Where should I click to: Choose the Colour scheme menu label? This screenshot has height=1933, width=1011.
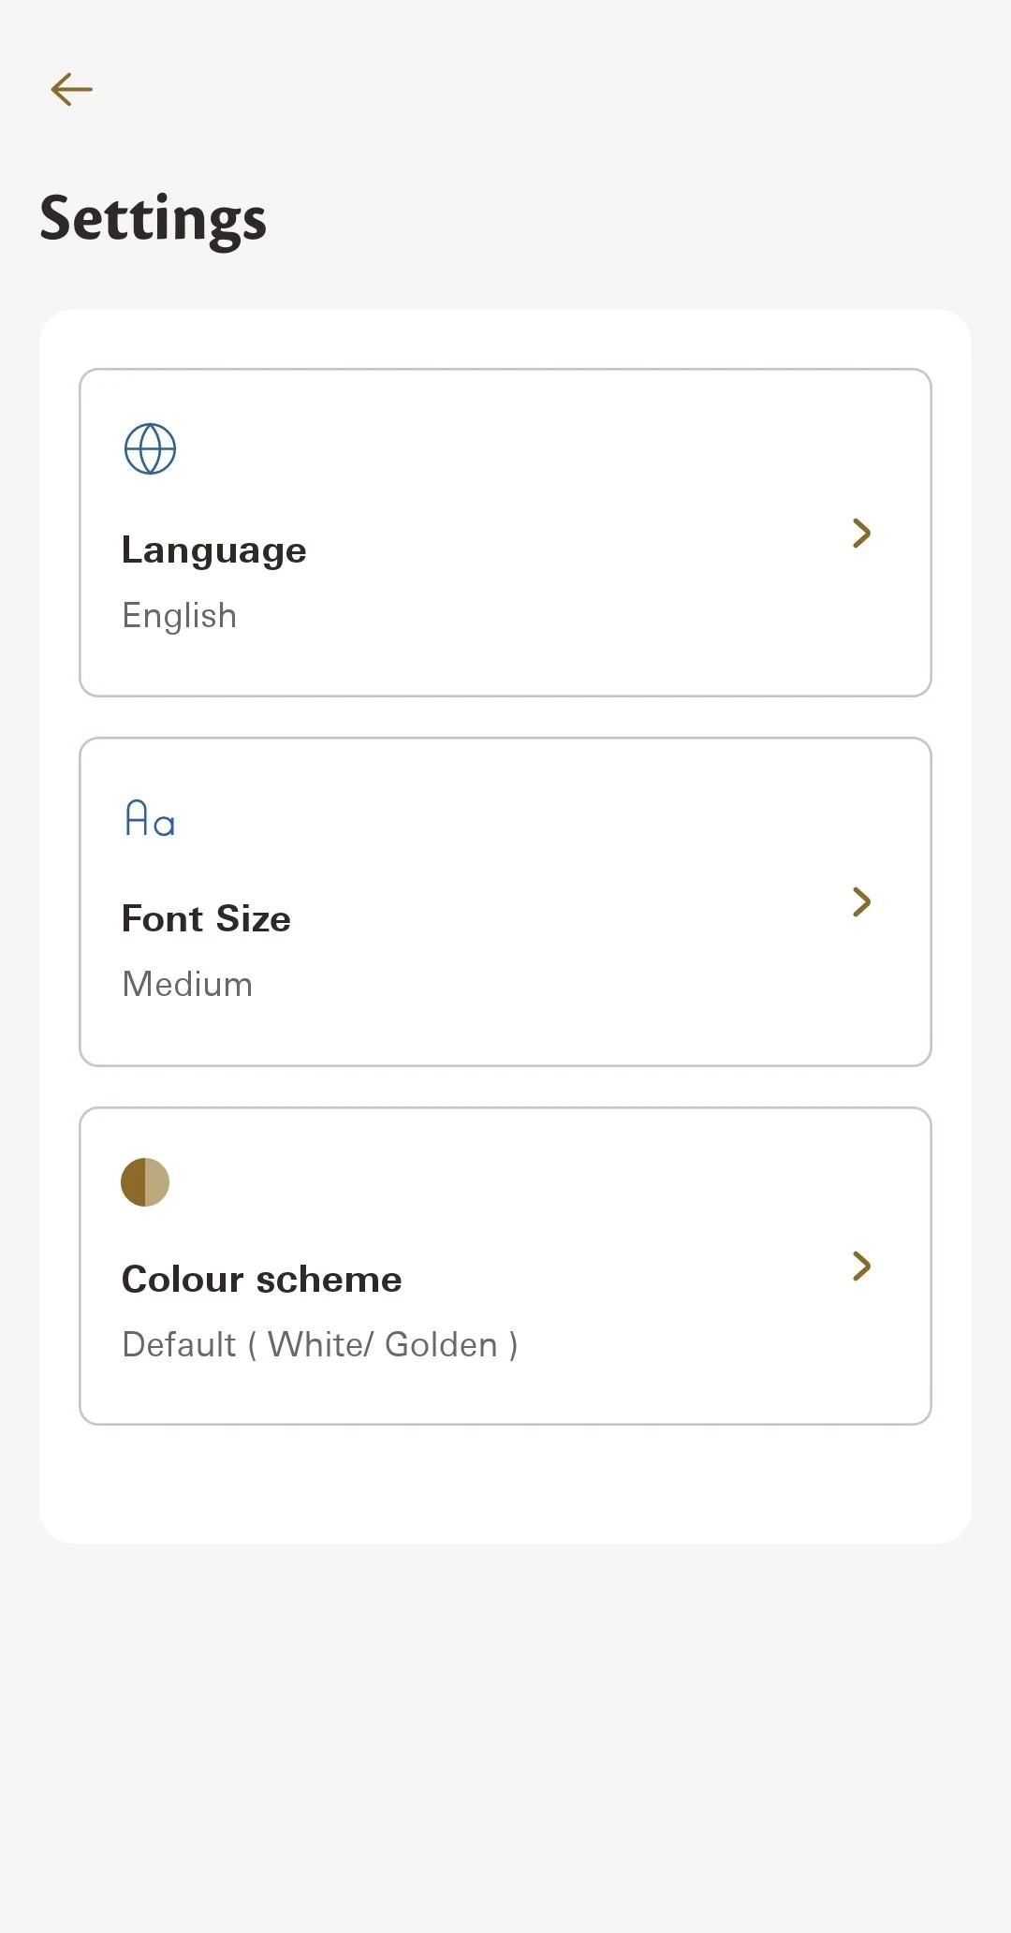coord(261,1280)
